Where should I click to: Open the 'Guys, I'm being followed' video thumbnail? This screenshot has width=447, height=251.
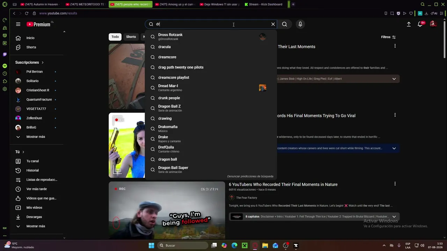pyautogui.click(x=167, y=210)
